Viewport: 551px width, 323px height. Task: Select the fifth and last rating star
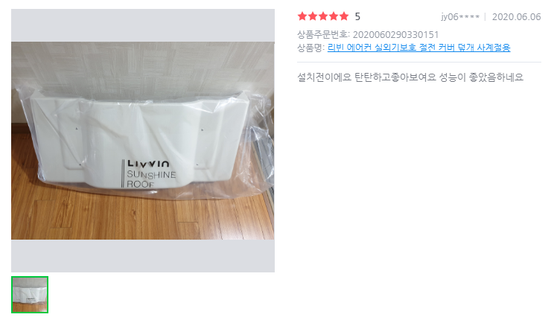coord(344,16)
